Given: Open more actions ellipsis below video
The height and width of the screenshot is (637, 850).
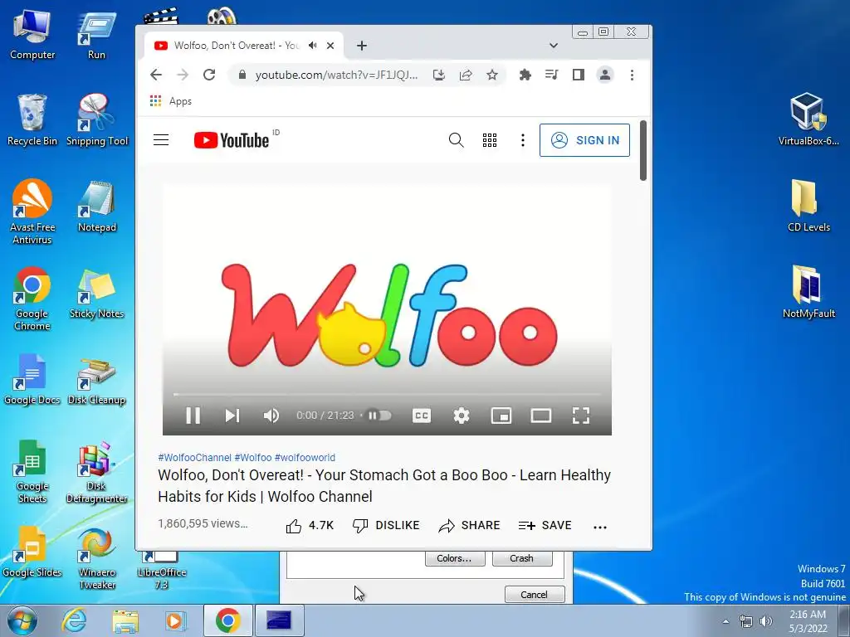Looking at the screenshot, I should point(600,527).
